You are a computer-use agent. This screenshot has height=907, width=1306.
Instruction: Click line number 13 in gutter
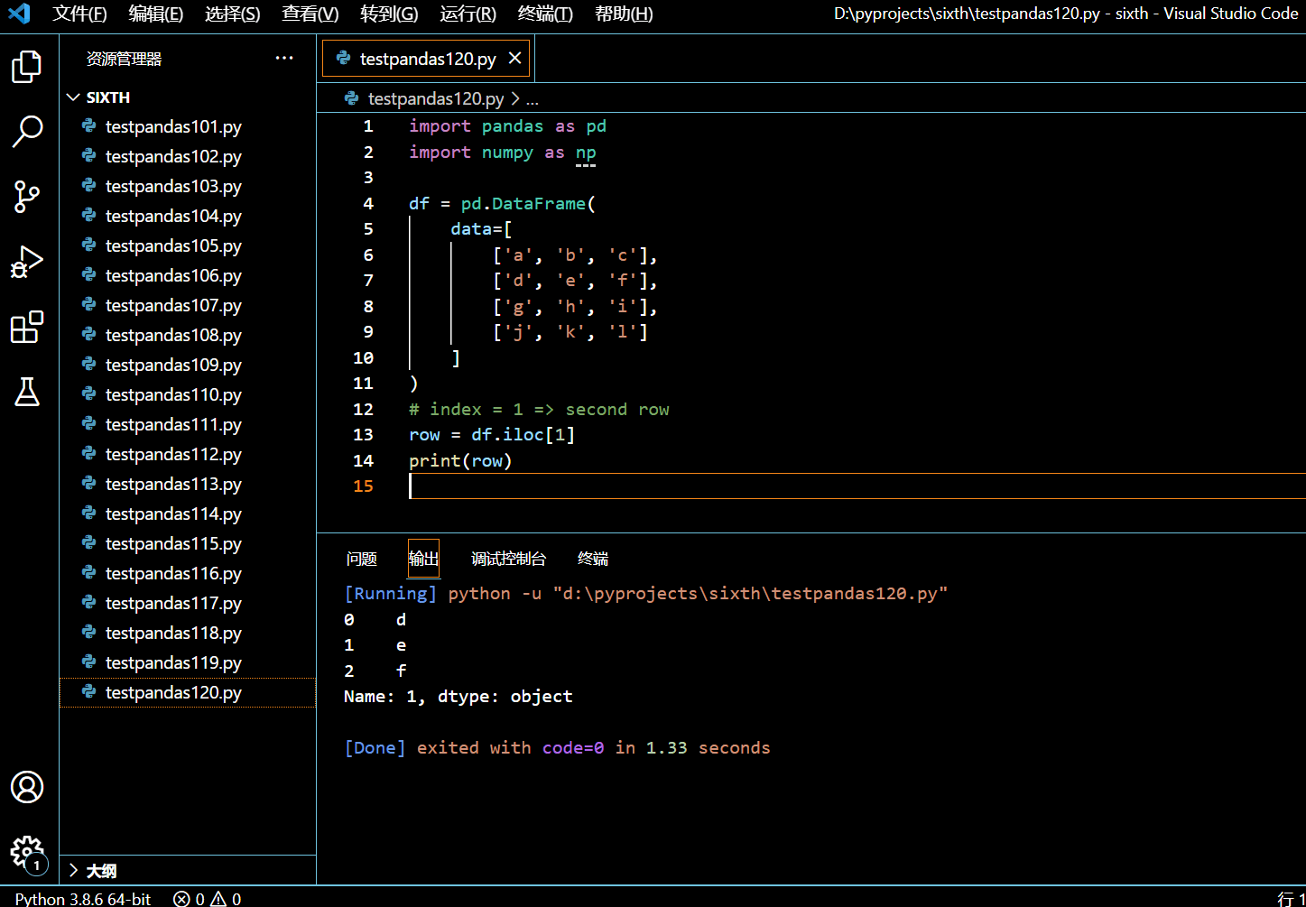click(x=363, y=435)
